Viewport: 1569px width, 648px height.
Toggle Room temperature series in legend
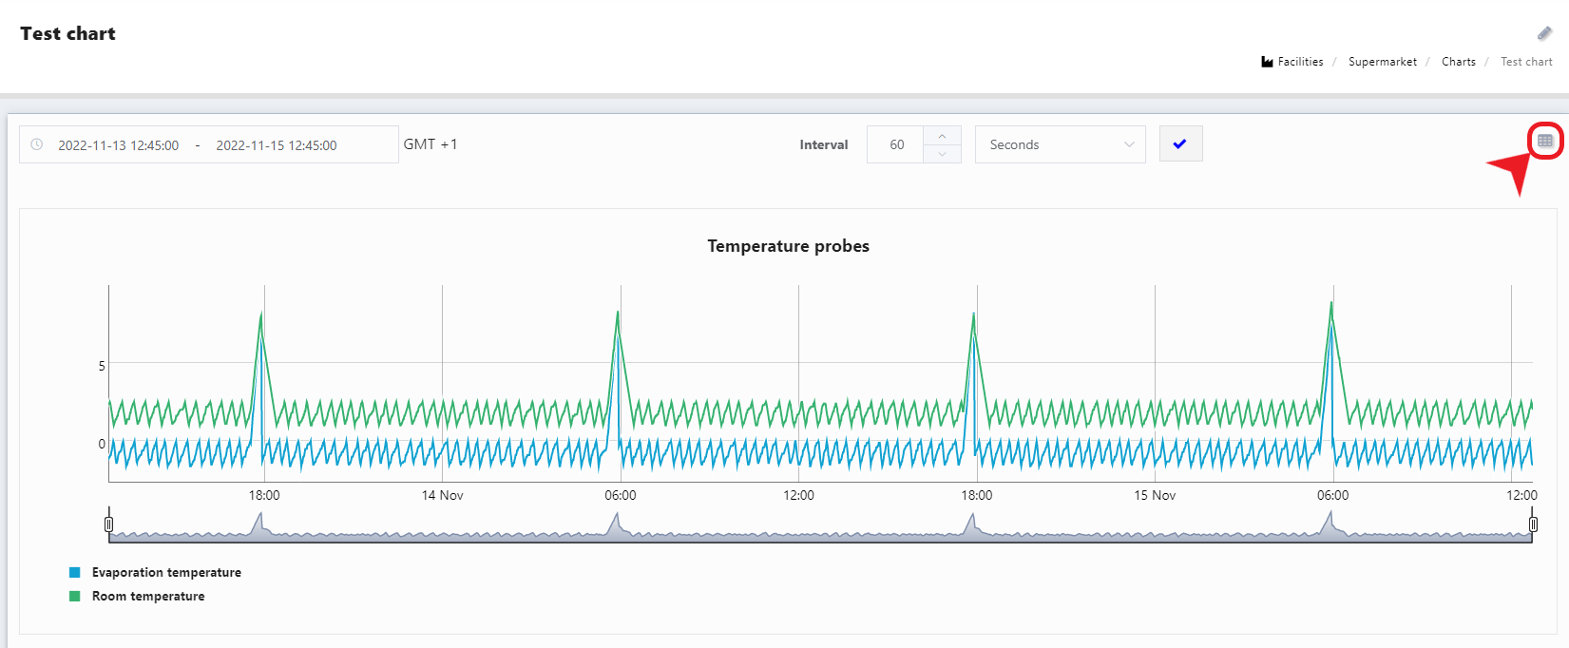(148, 596)
